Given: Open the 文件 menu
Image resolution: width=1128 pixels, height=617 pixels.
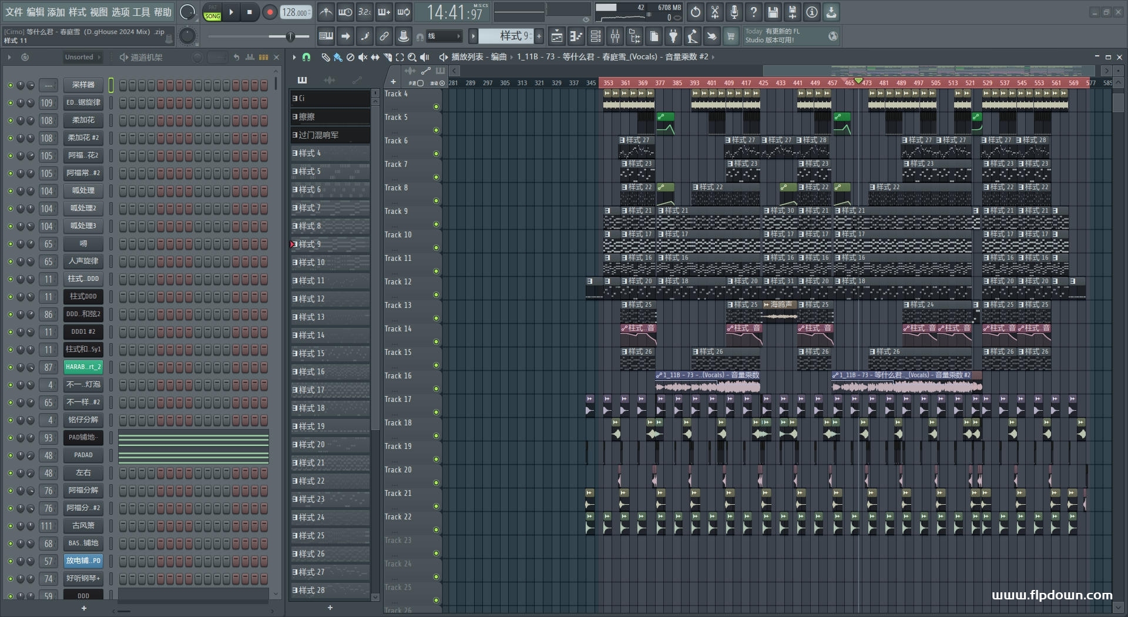Looking at the screenshot, I should click(x=14, y=12).
